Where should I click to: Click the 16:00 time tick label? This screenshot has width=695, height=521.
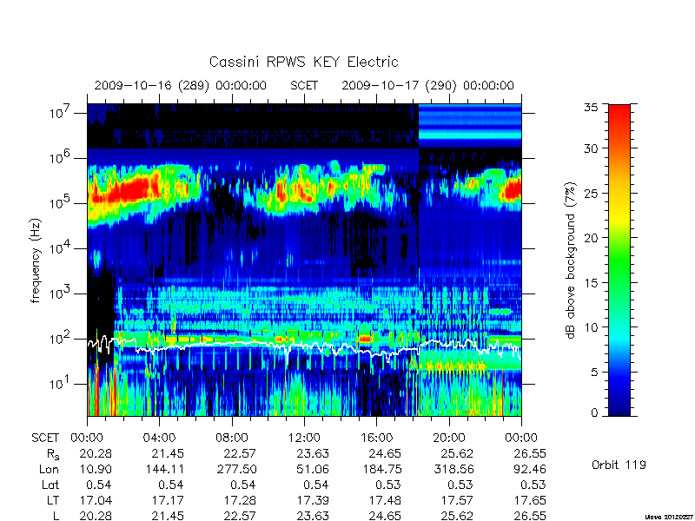[x=376, y=438]
